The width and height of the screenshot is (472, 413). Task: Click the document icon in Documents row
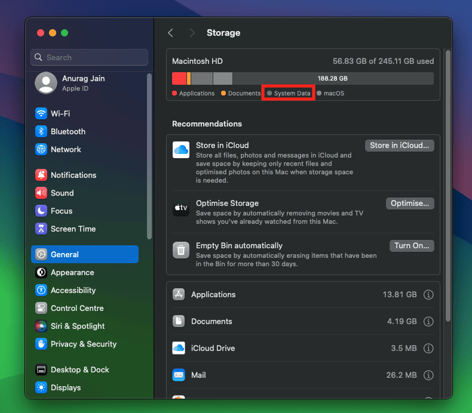[179, 321]
